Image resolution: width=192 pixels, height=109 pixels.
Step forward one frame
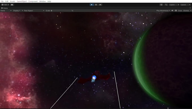point(100,5)
